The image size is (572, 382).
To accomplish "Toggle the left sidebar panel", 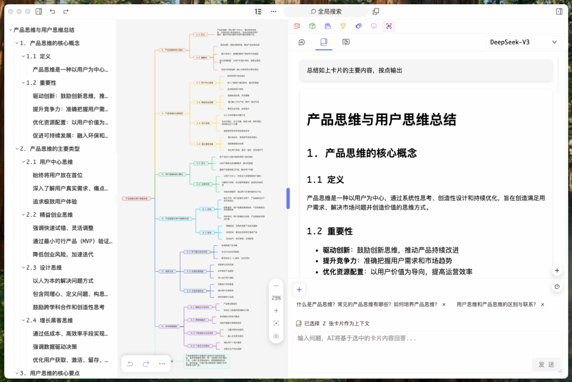I will click(x=39, y=11).
